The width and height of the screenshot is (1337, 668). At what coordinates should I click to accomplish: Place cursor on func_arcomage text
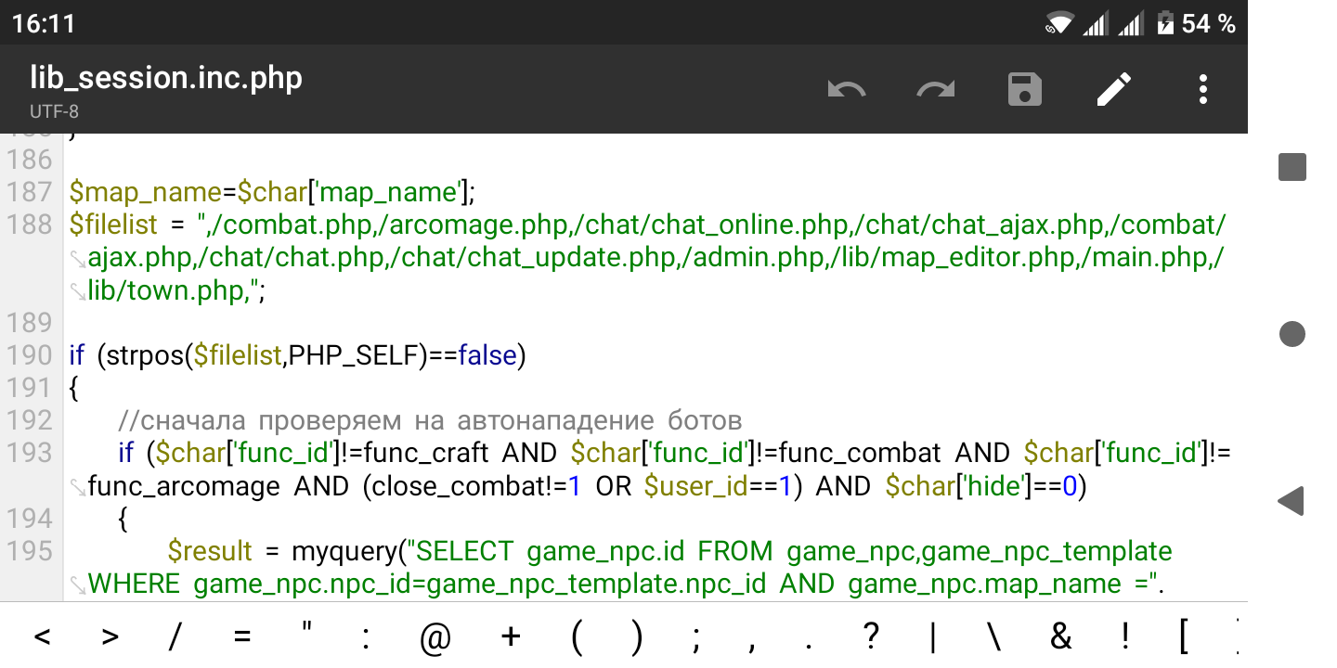pyautogui.click(x=184, y=486)
